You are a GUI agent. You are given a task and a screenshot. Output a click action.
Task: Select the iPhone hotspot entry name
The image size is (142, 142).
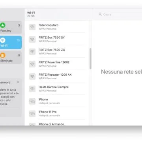[43, 99]
